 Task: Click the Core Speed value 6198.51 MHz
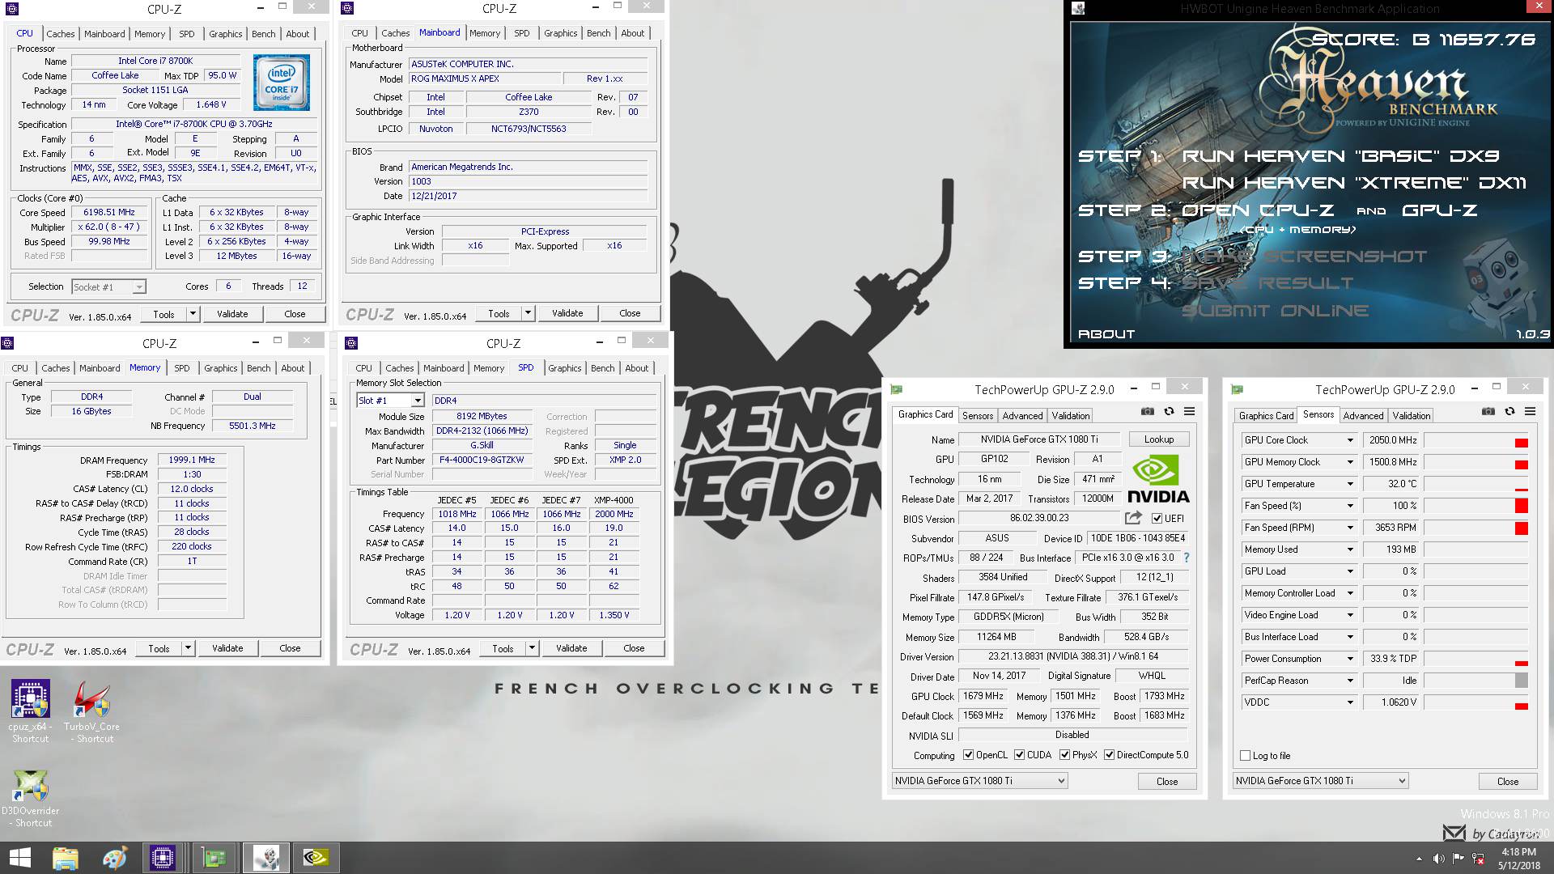pyautogui.click(x=109, y=213)
